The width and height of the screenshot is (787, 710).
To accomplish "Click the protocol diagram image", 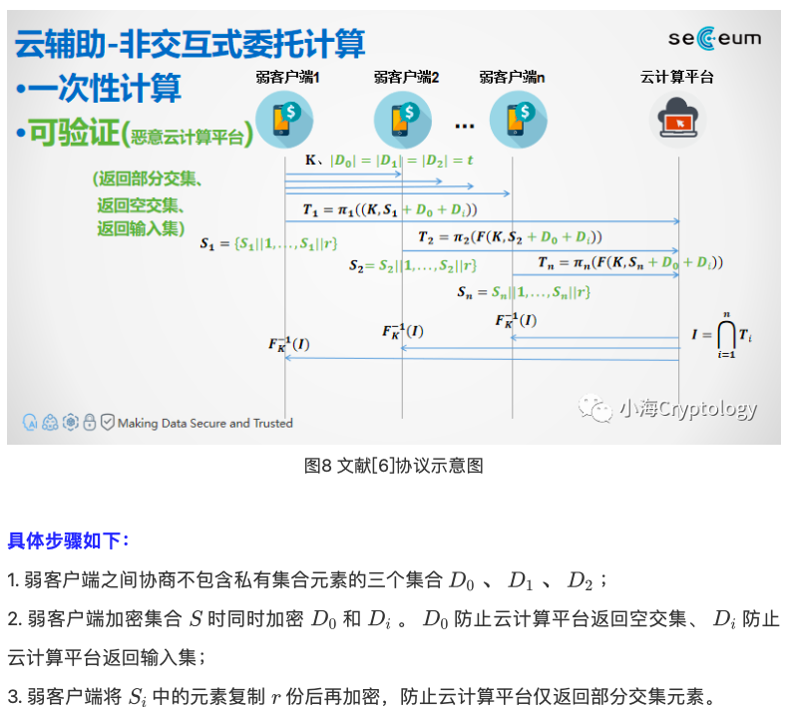I will tap(393, 227).
